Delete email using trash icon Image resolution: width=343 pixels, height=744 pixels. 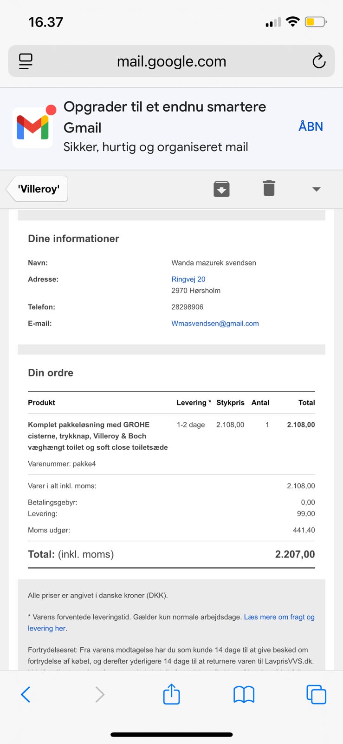269,189
